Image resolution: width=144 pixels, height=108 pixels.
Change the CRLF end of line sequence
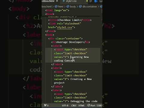tap(74, 106)
